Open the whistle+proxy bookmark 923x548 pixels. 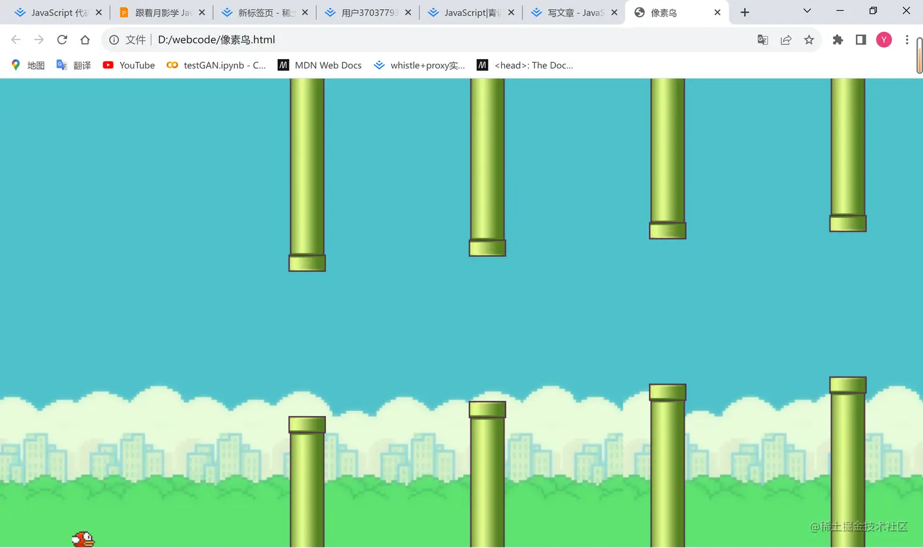click(x=419, y=65)
